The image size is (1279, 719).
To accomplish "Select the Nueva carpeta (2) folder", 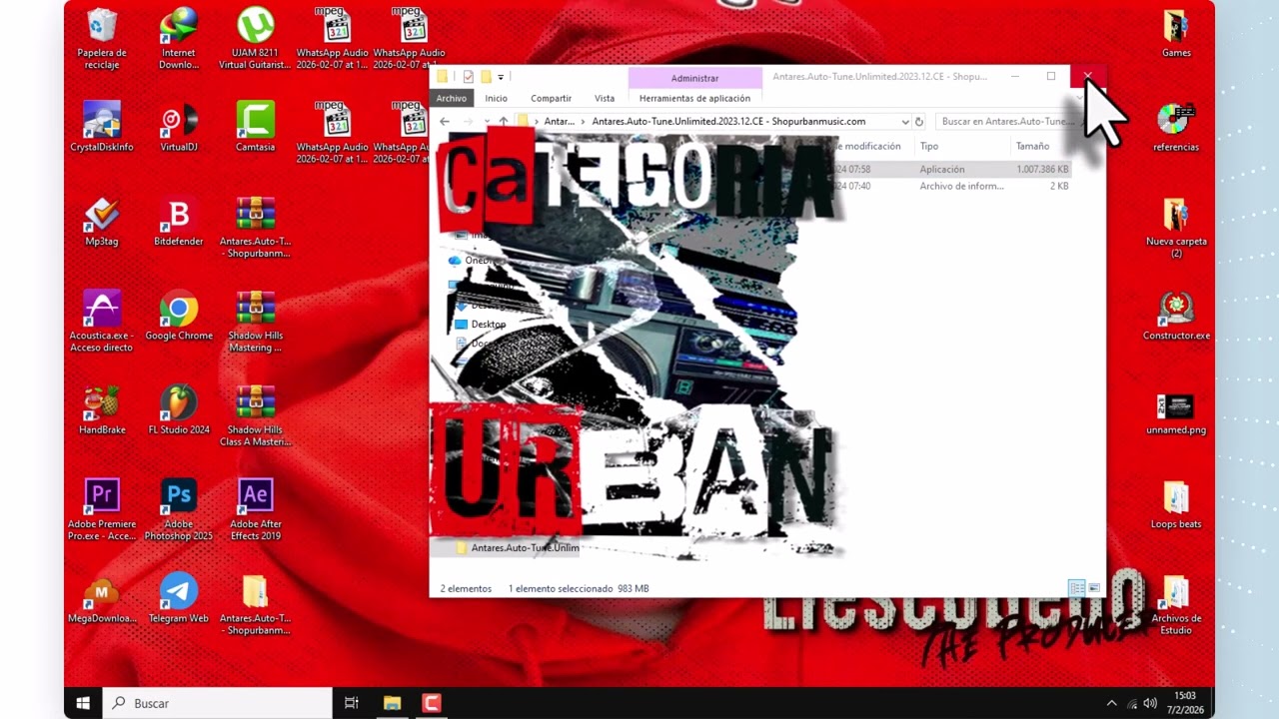I will coord(1176,227).
